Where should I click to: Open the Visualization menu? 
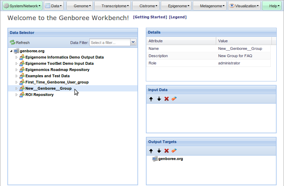244,6
